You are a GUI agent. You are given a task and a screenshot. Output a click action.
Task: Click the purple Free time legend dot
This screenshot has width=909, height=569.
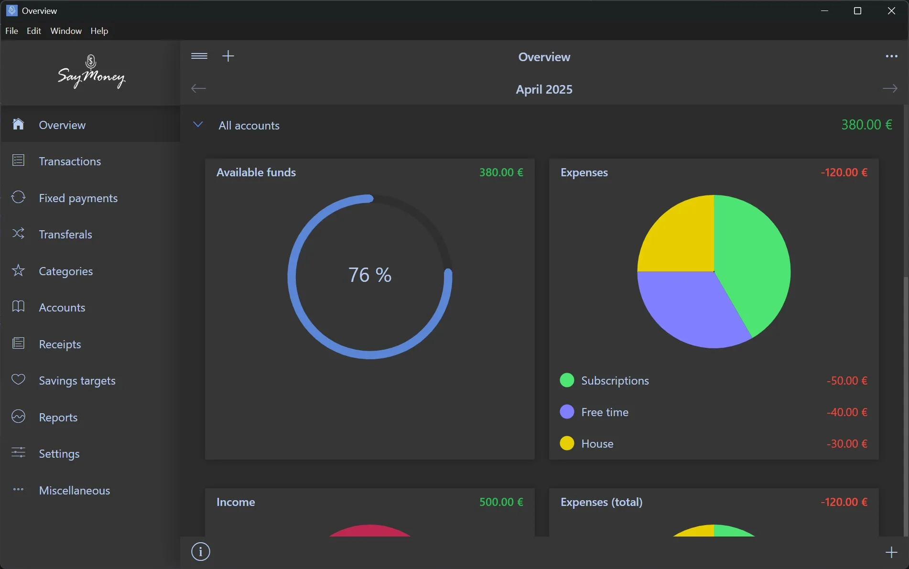point(567,412)
